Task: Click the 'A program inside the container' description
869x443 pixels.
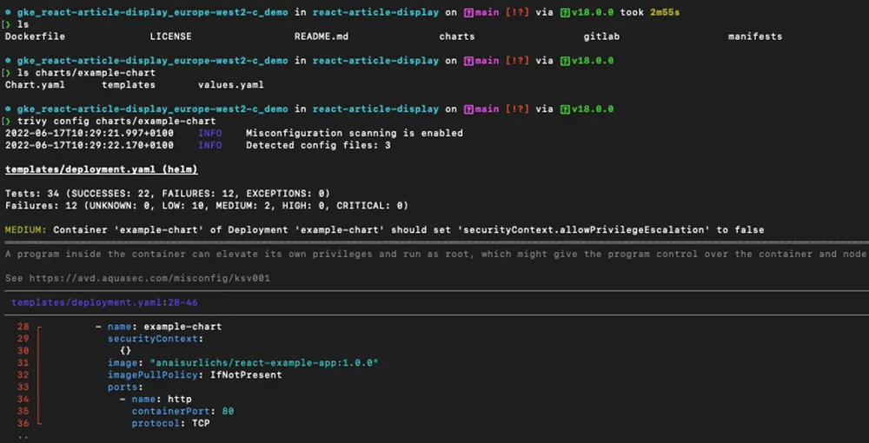Action: click(435, 254)
